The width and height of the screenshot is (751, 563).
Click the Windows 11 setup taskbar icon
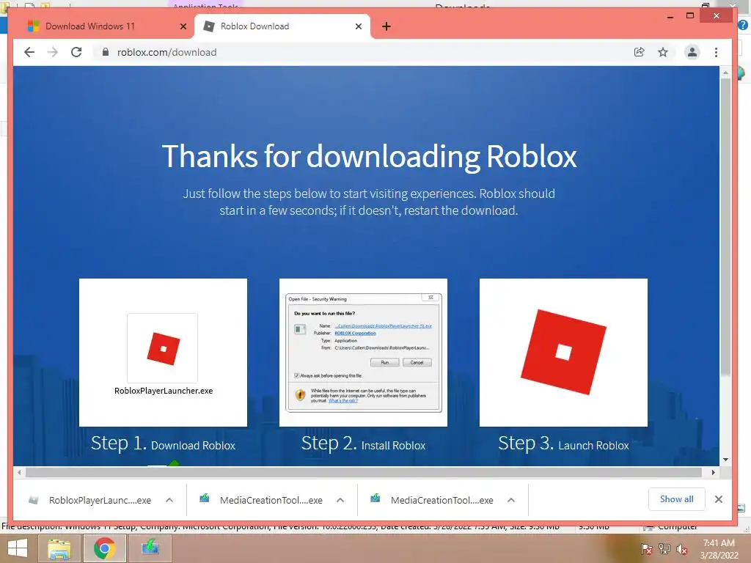150,548
